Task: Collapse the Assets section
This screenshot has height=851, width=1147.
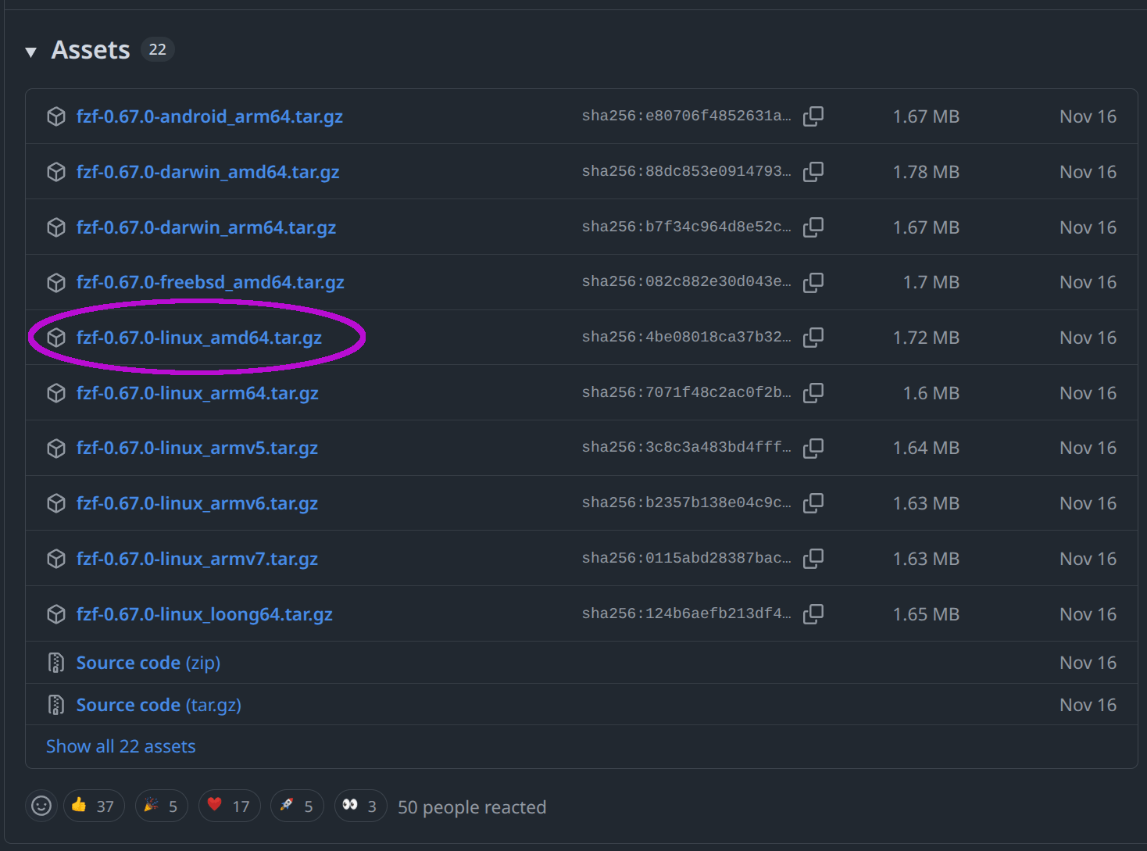Action: 30,50
